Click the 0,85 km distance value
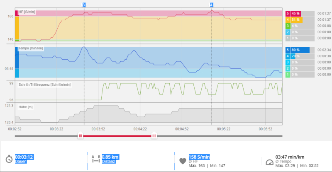The width and height of the screenshot is (332, 172). point(110,157)
